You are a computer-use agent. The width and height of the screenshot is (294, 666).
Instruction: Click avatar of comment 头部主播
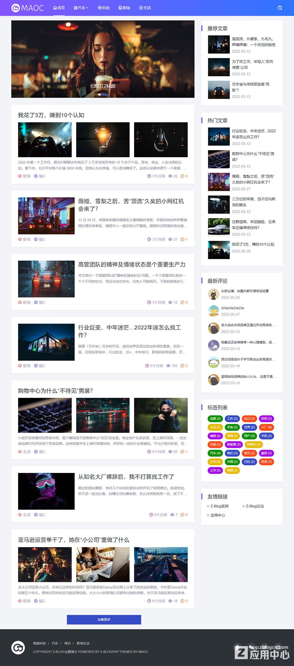click(x=214, y=294)
